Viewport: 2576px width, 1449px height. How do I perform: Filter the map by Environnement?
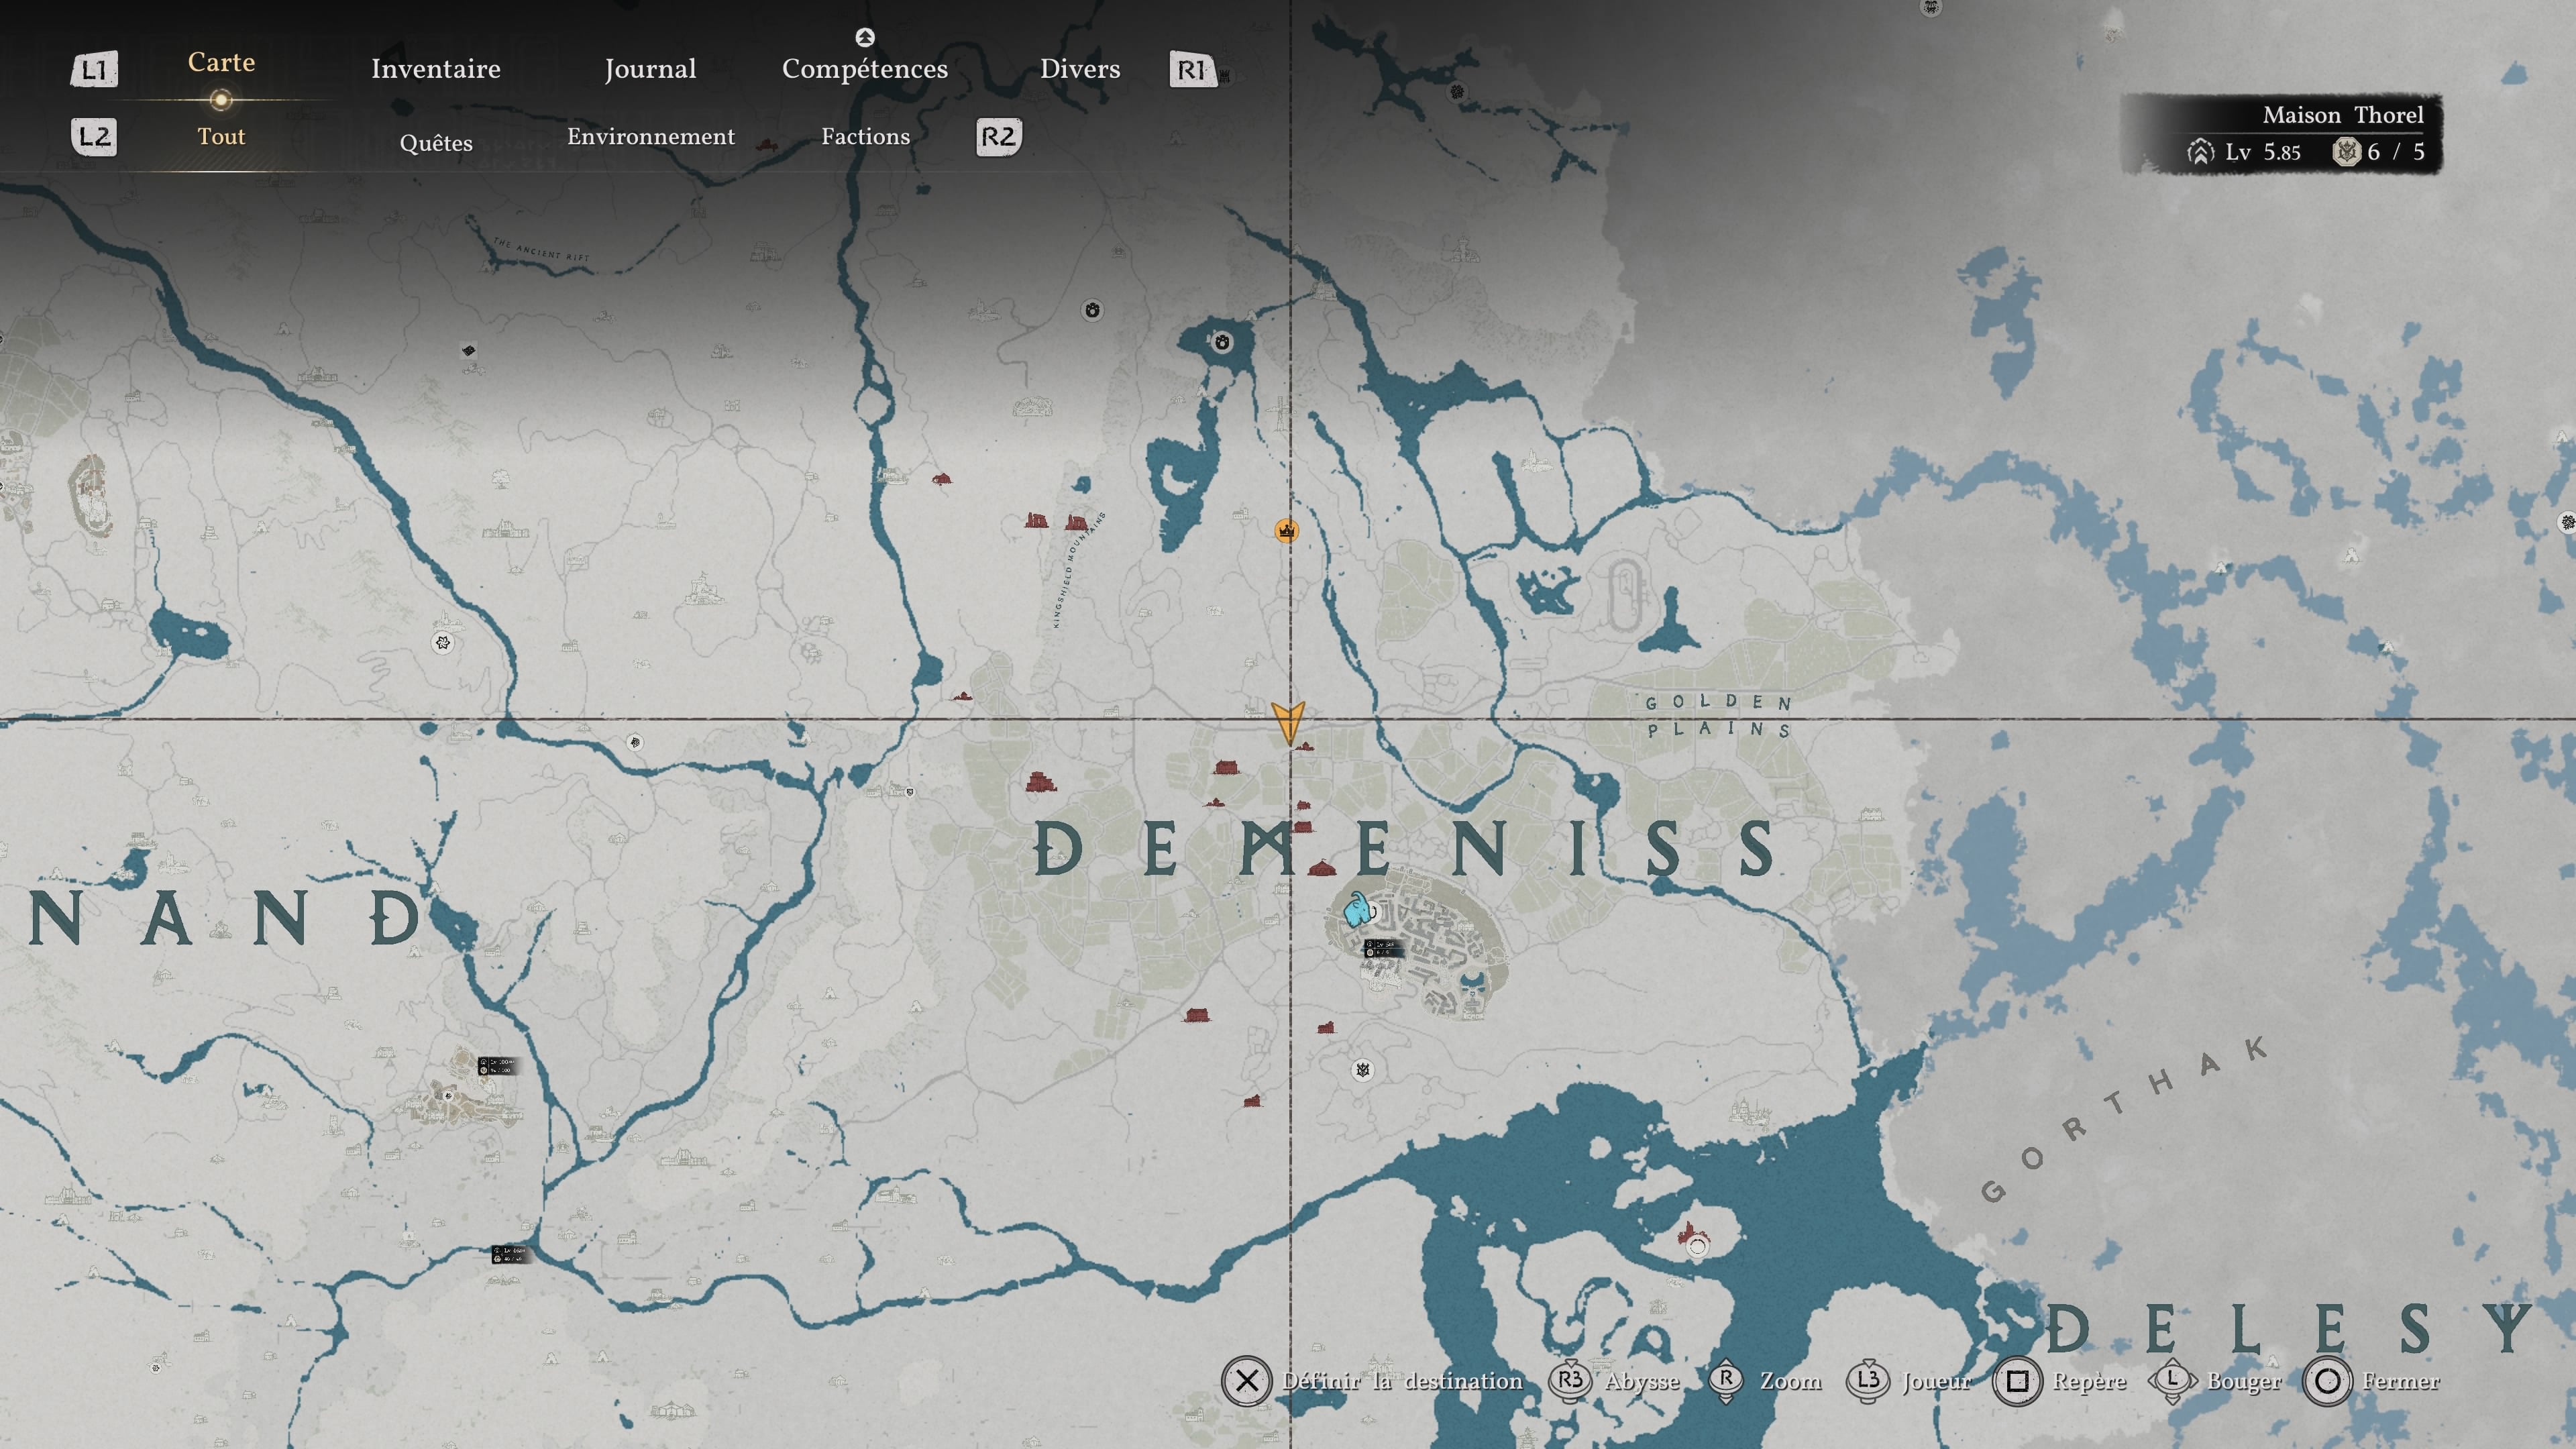pos(651,136)
